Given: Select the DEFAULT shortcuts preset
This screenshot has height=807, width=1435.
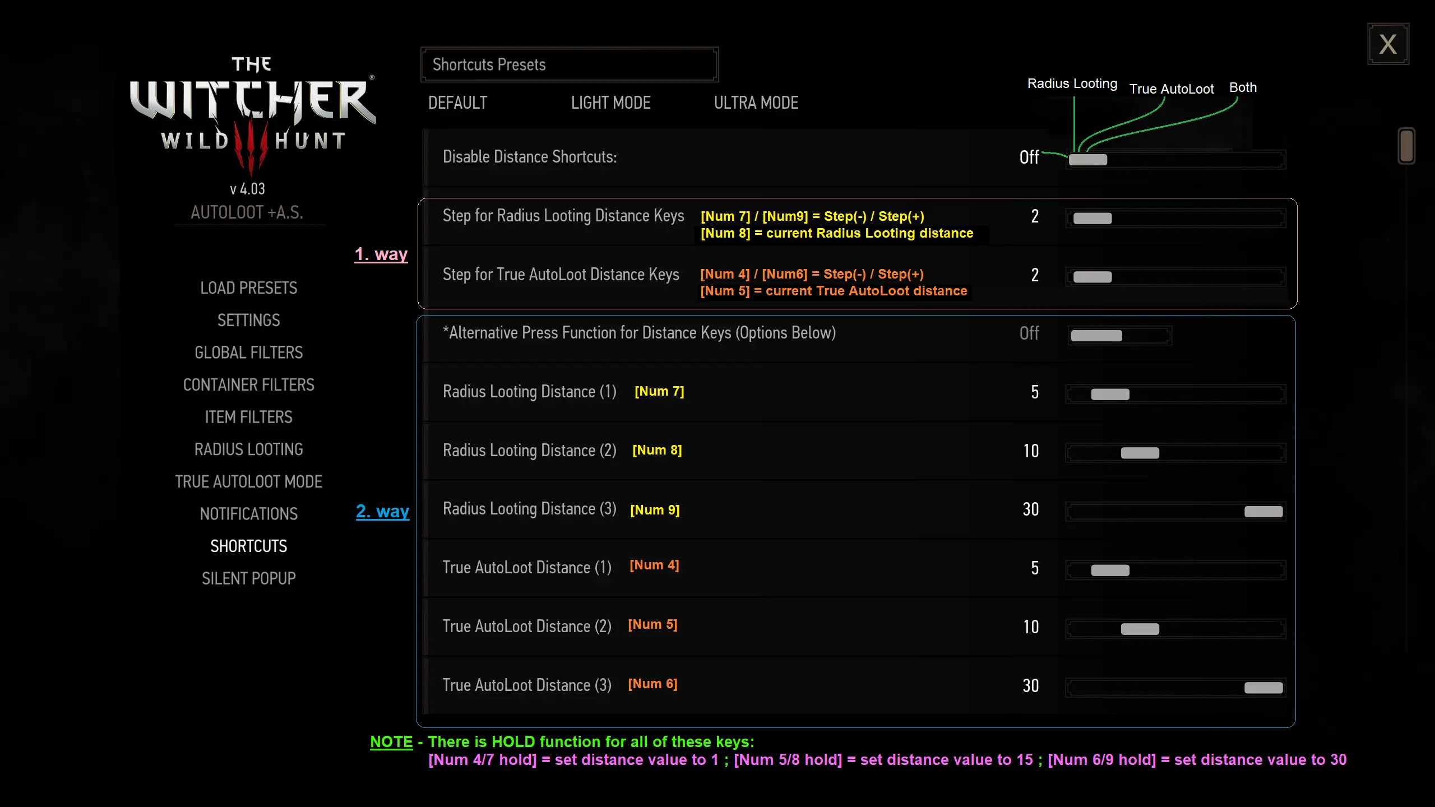Looking at the screenshot, I should click(457, 103).
